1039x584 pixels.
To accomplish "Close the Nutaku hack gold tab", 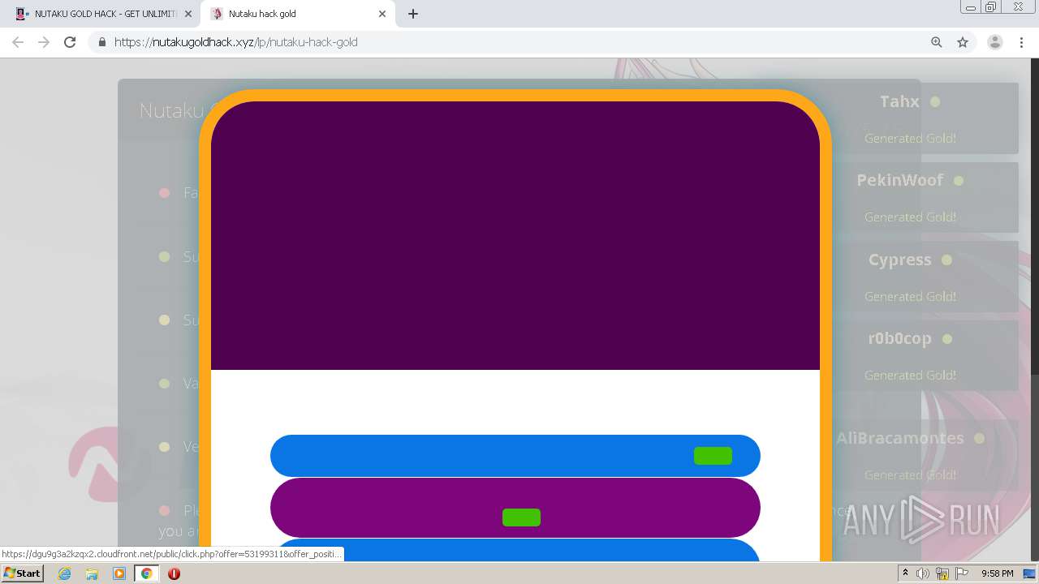I will pos(382,14).
